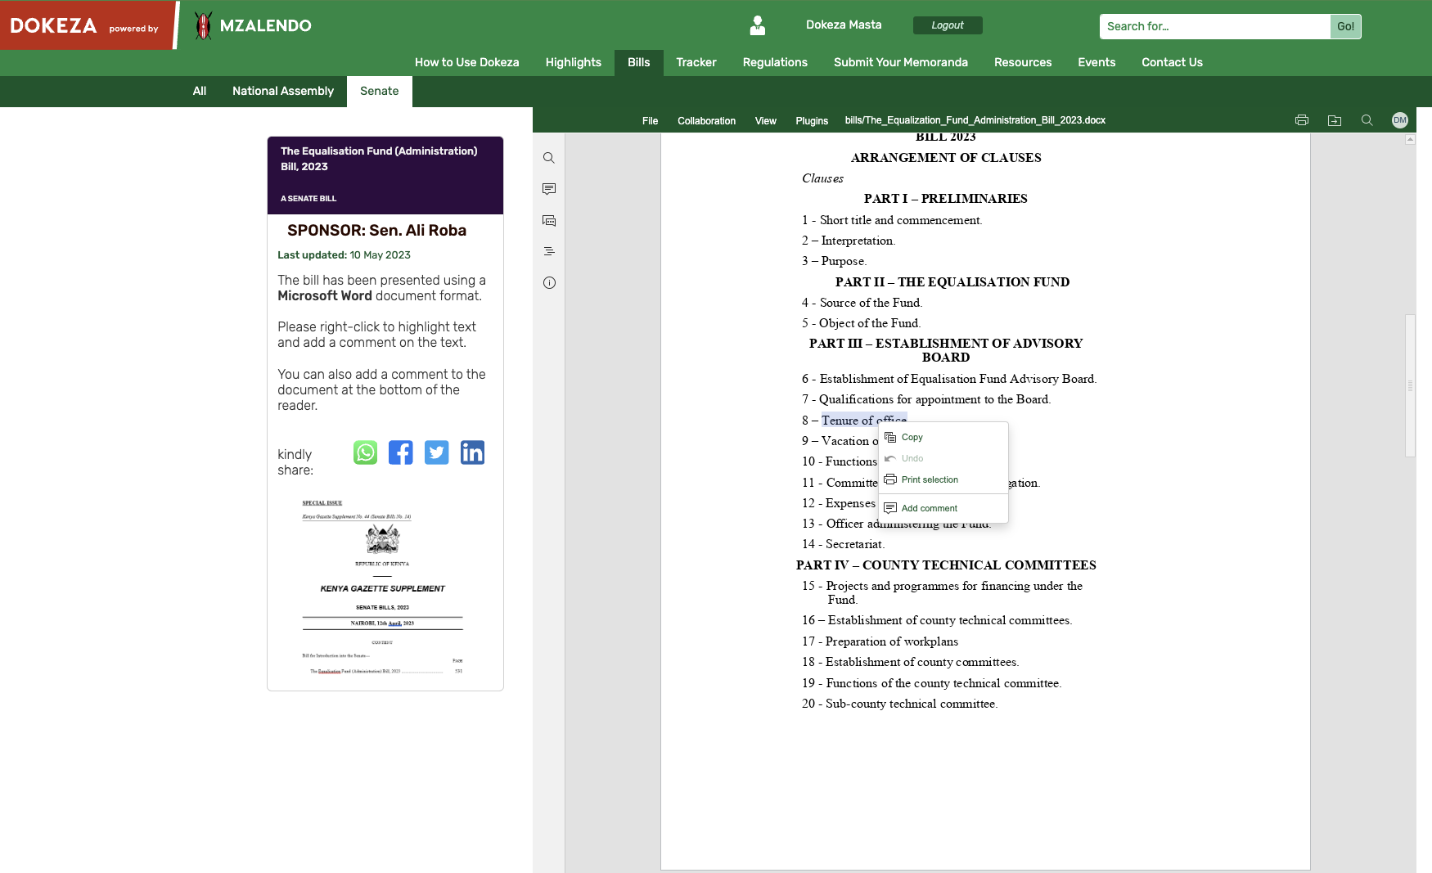Click the open file location icon
Screen dimensions: 1432x873
click(x=1335, y=120)
